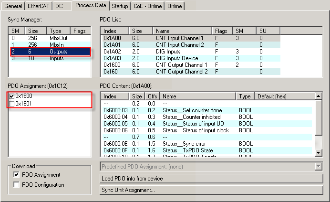Open the Startup tab
Viewport: 330px width, 202px height.
[120, 6]
